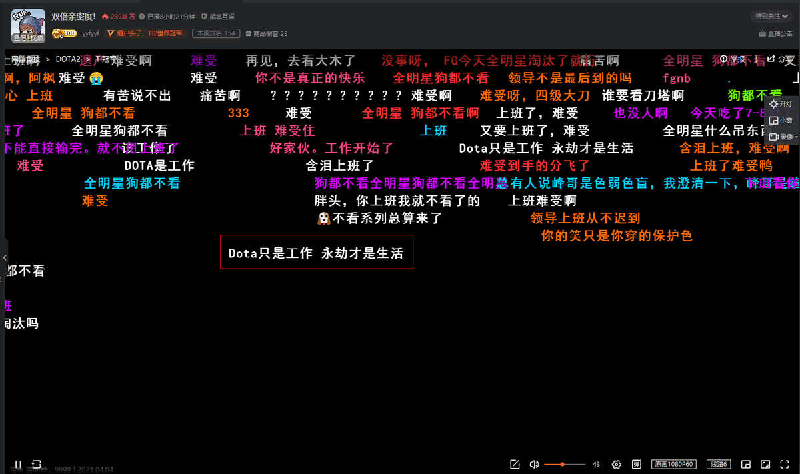
Task: Pause the live stream playback
Action: [x=18, y=464]
